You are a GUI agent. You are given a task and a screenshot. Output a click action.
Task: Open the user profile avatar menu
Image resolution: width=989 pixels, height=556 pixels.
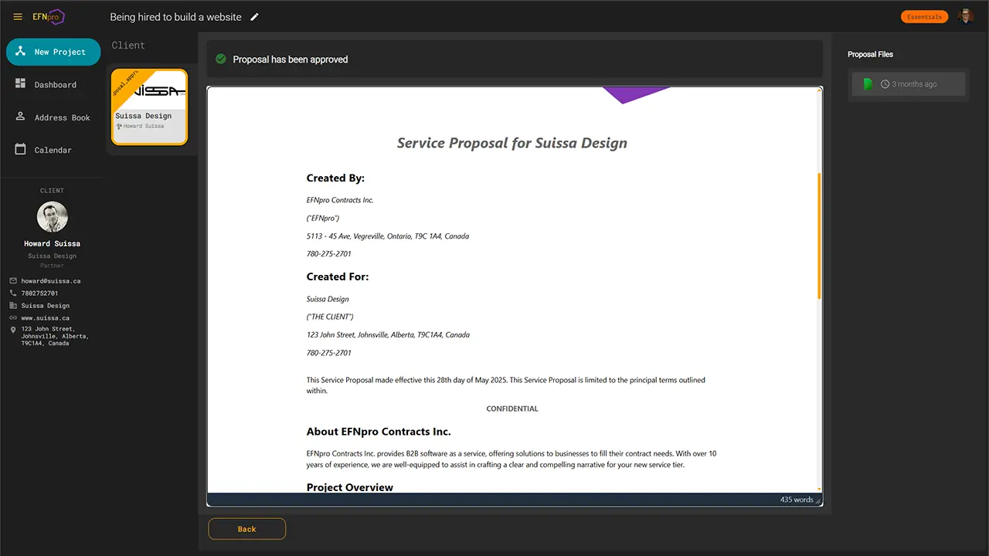(965, 17)
